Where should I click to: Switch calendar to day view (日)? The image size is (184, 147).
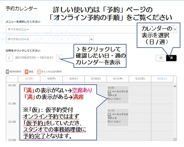161,58
